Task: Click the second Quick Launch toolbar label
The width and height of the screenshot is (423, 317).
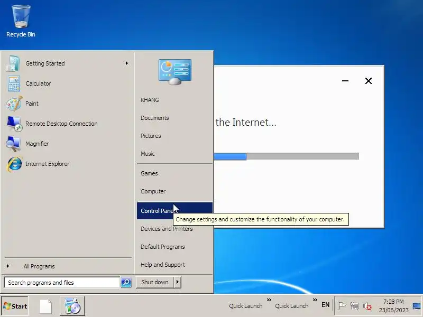Action: tap(292, 306)
